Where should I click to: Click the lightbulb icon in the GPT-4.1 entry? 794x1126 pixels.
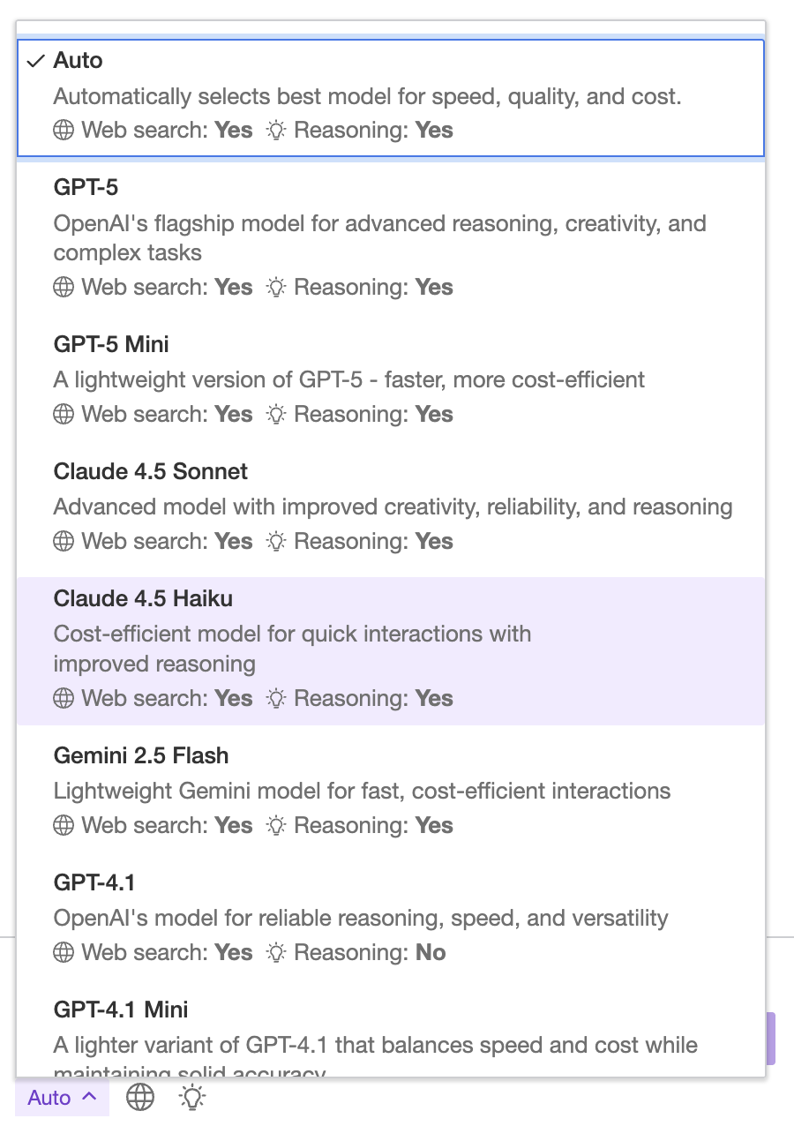(x=275, y=952)
